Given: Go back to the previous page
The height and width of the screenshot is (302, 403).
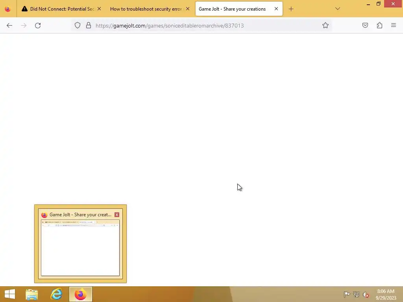Looking at the screenshot, I should [9, 26].
